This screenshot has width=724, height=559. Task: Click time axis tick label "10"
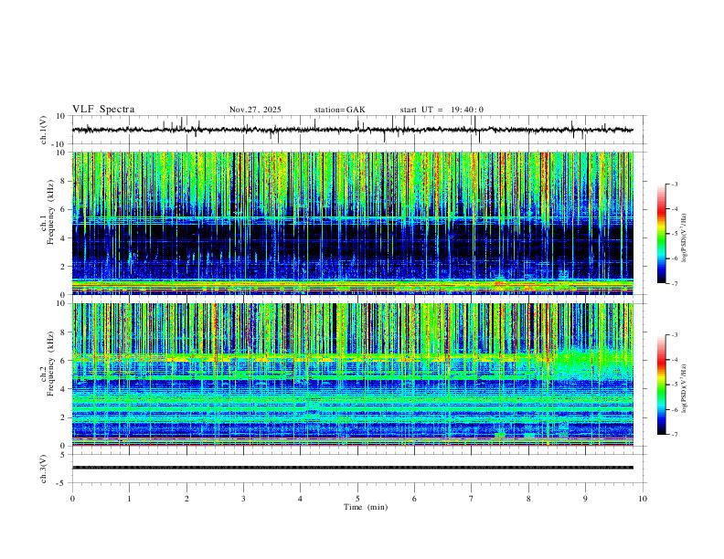pyautogui.click(x=643, y=499)
